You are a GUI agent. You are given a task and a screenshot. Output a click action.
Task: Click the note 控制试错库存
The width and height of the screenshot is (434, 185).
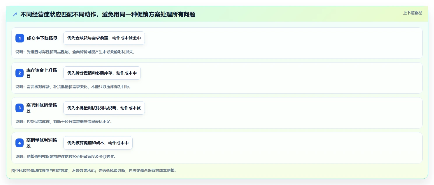pos(64,122)
